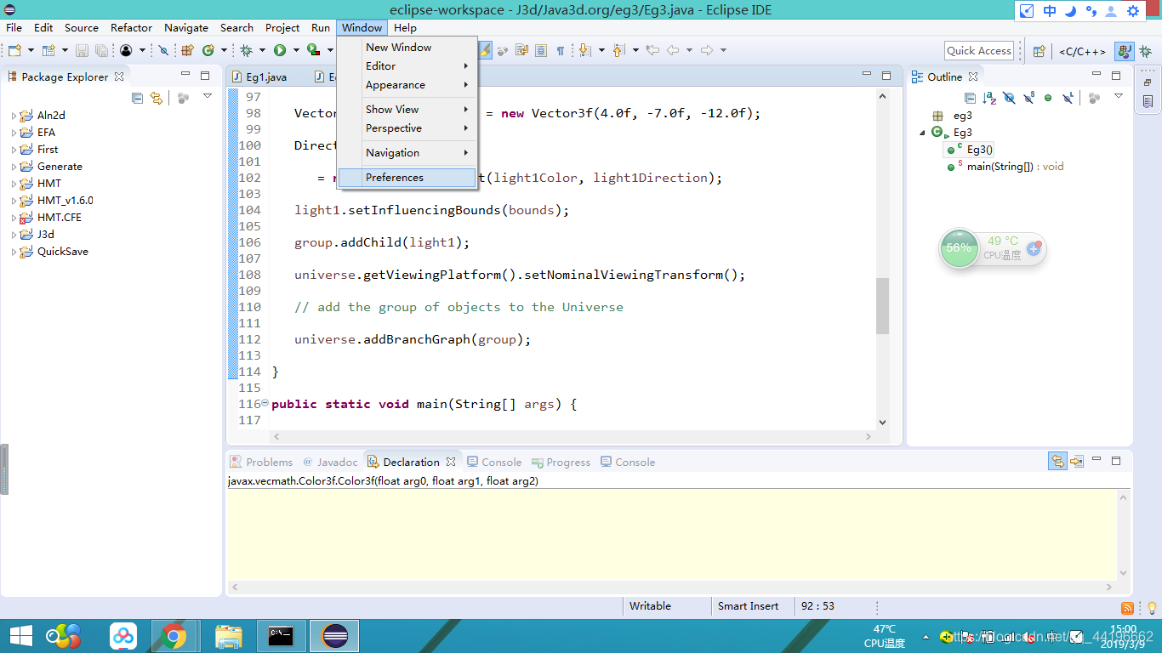Click the Previous Annotation arrow icon
Viewport: 1162px width, 653px height.
coord(618,50)
